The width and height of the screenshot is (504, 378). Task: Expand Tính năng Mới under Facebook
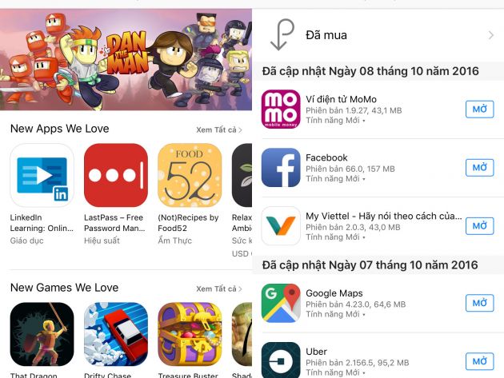[x=335, y=179]
